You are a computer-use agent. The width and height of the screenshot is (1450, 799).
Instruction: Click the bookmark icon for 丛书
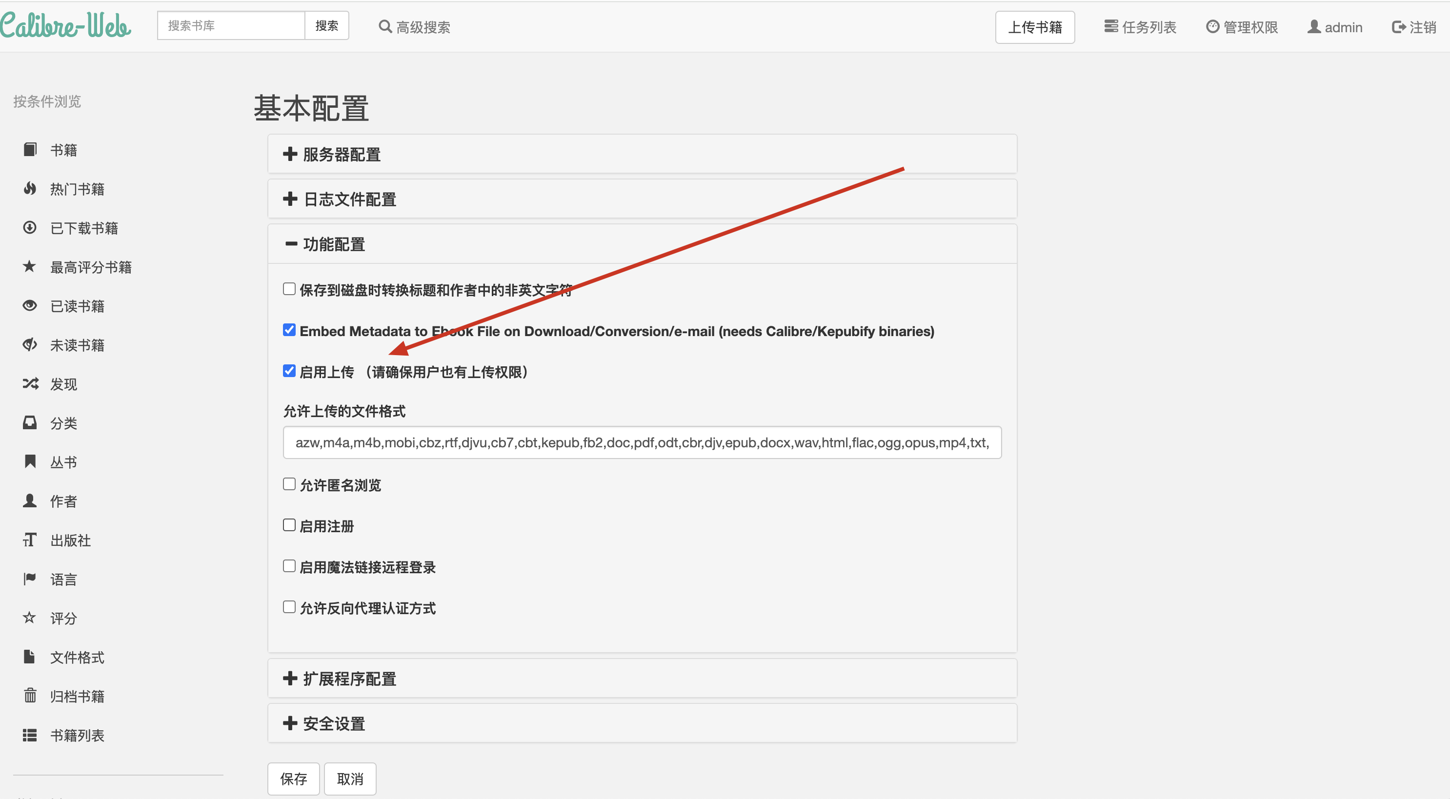pyautogui.click(x=30, y=461)
